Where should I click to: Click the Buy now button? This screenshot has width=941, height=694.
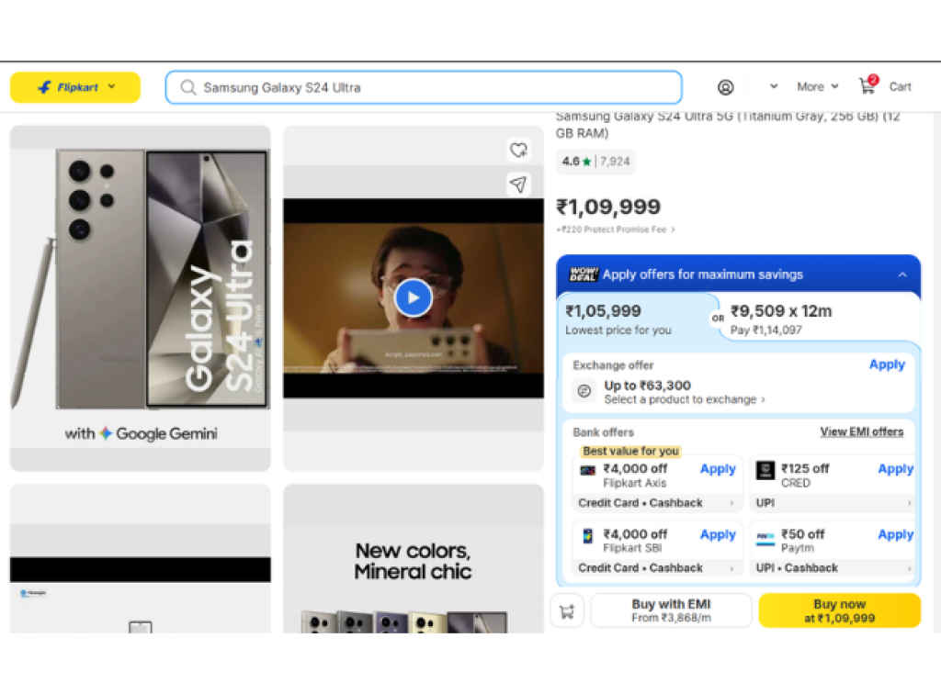[838, 610]
